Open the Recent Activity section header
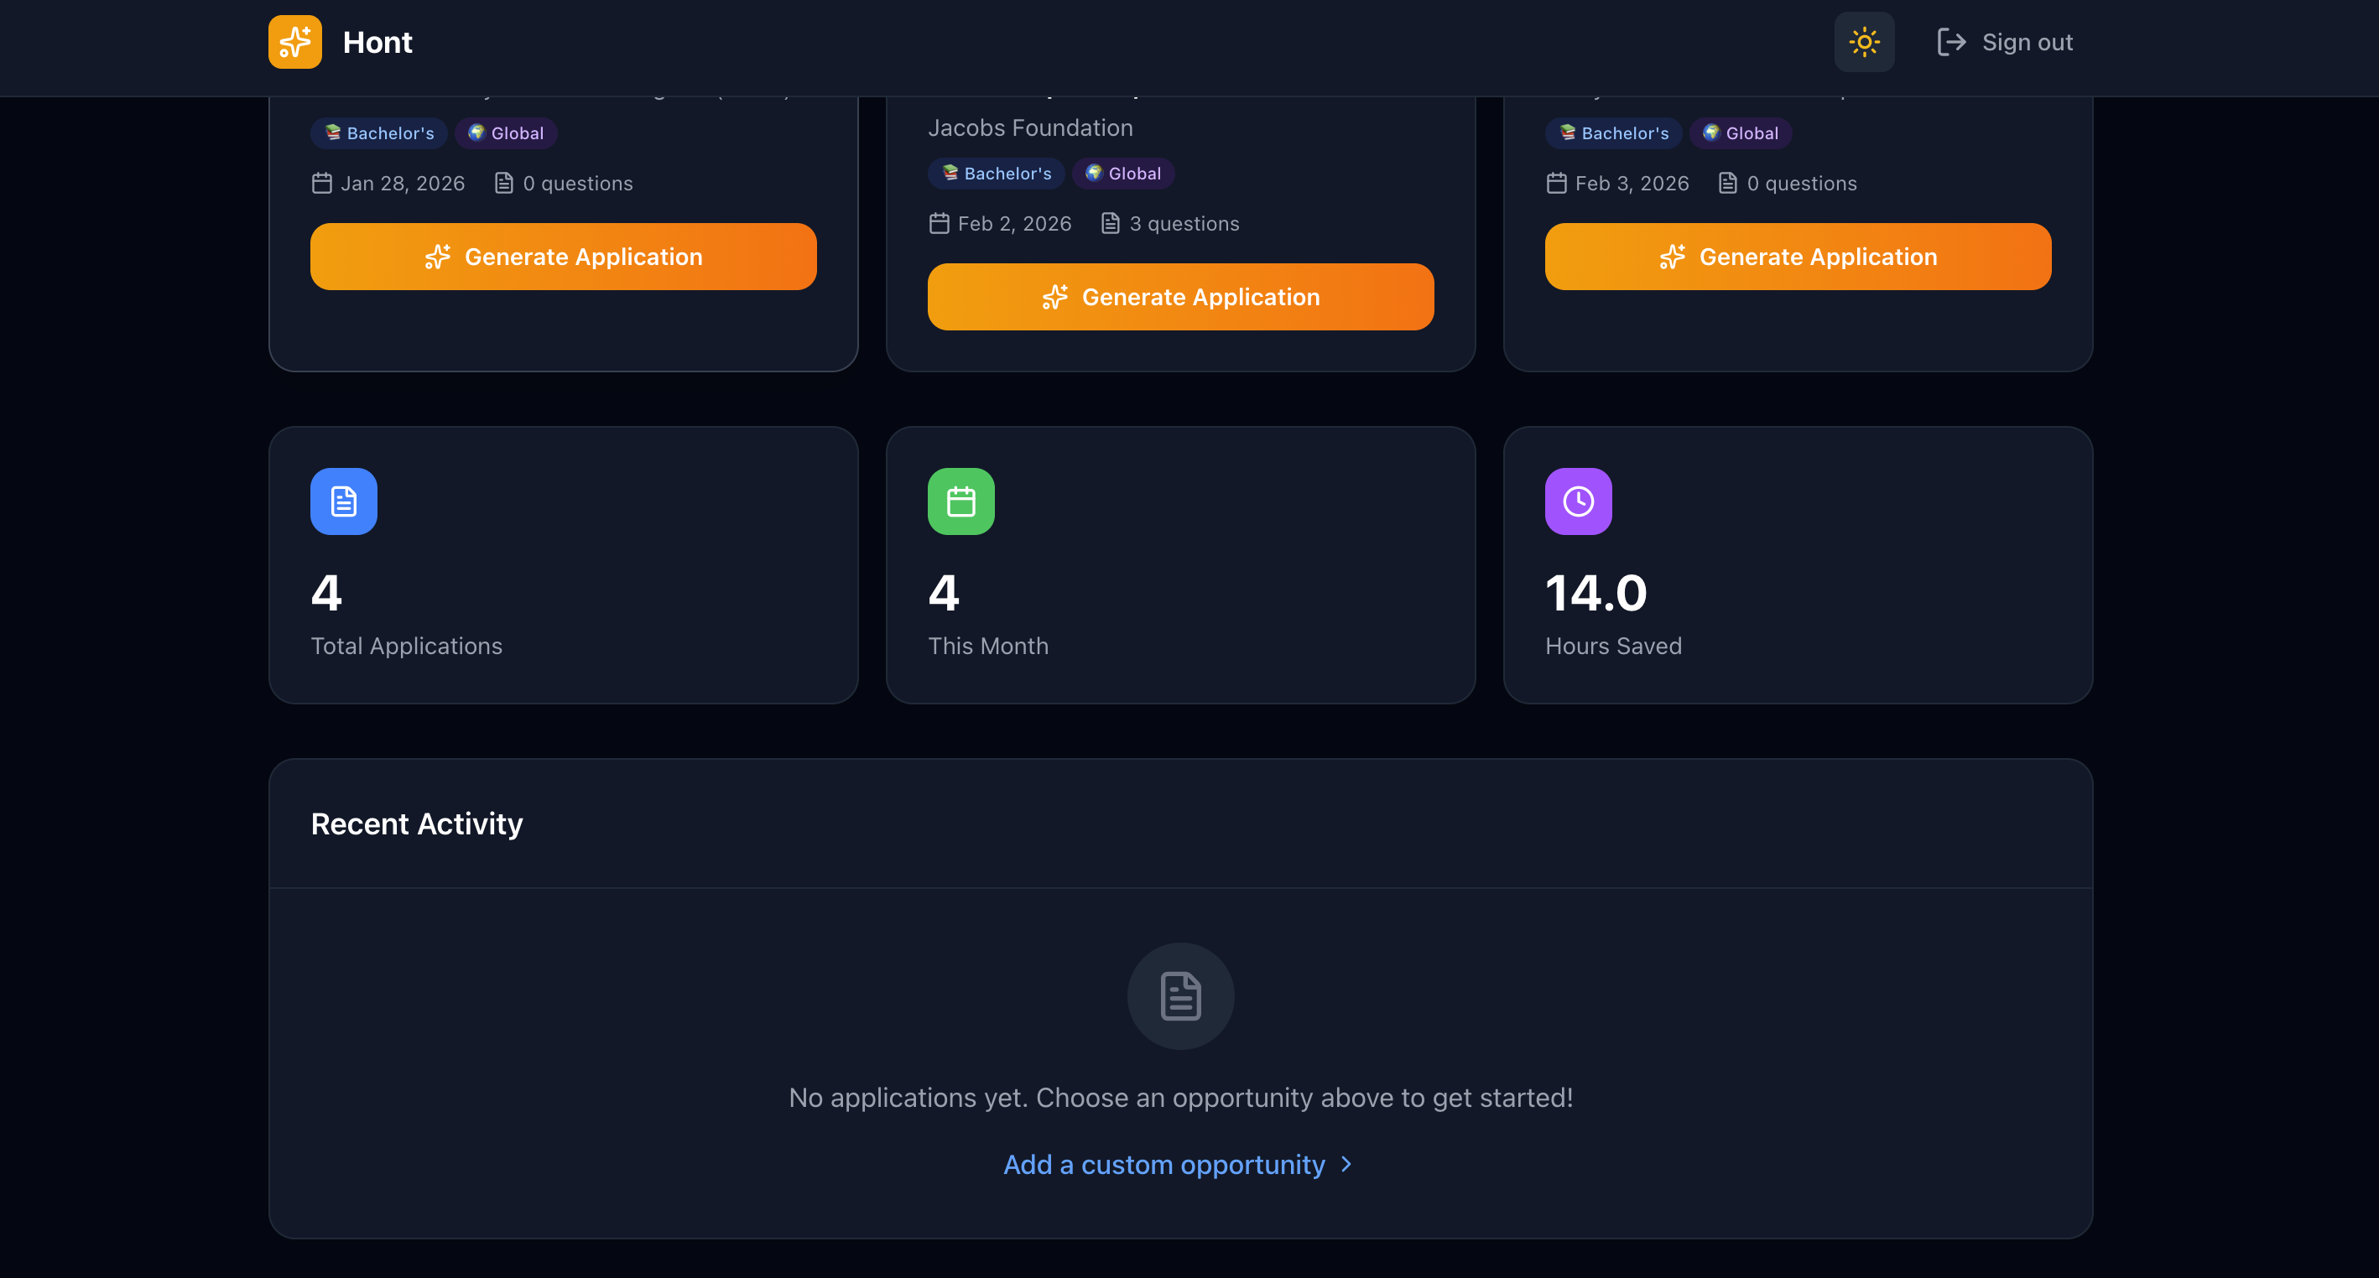 pyautogui.click(x=417, y=823)
